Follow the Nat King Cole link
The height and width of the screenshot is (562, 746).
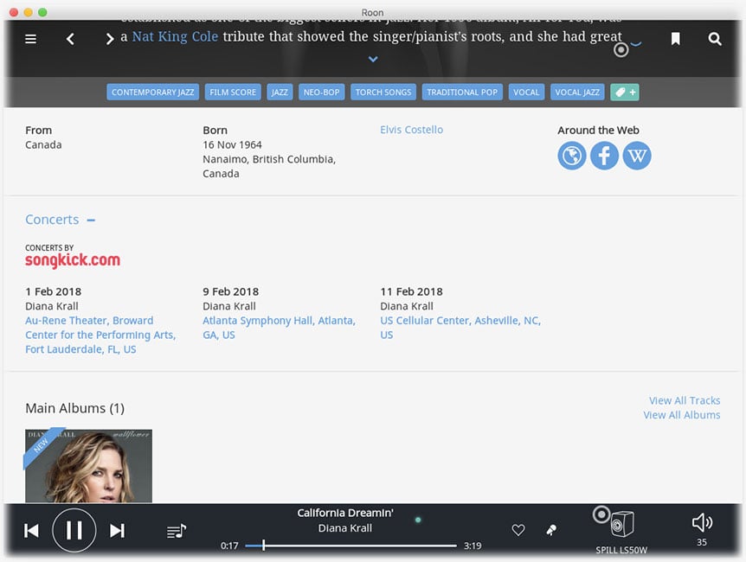[175, 36]
